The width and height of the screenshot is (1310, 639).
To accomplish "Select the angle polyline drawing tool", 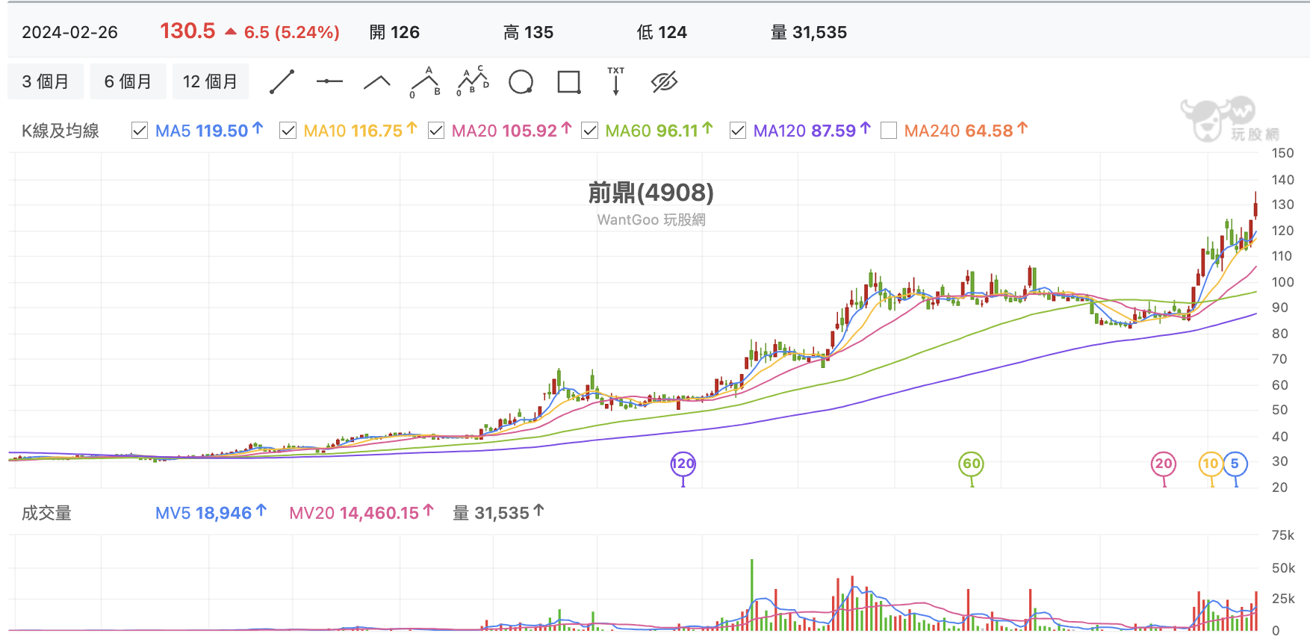I will (x=377, y=81).
